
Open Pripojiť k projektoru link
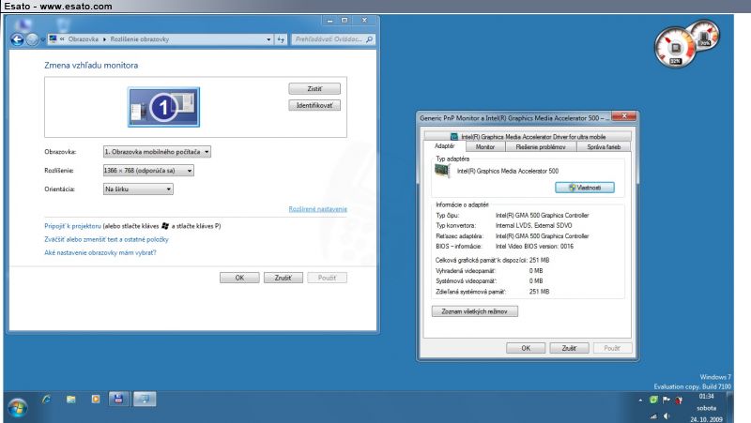point(73,226)
